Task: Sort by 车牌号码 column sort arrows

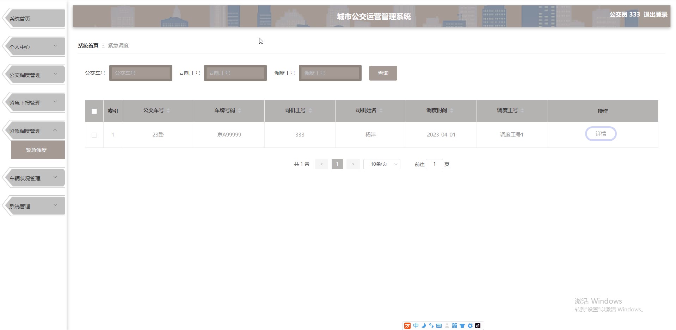Action: click(240, 110)
